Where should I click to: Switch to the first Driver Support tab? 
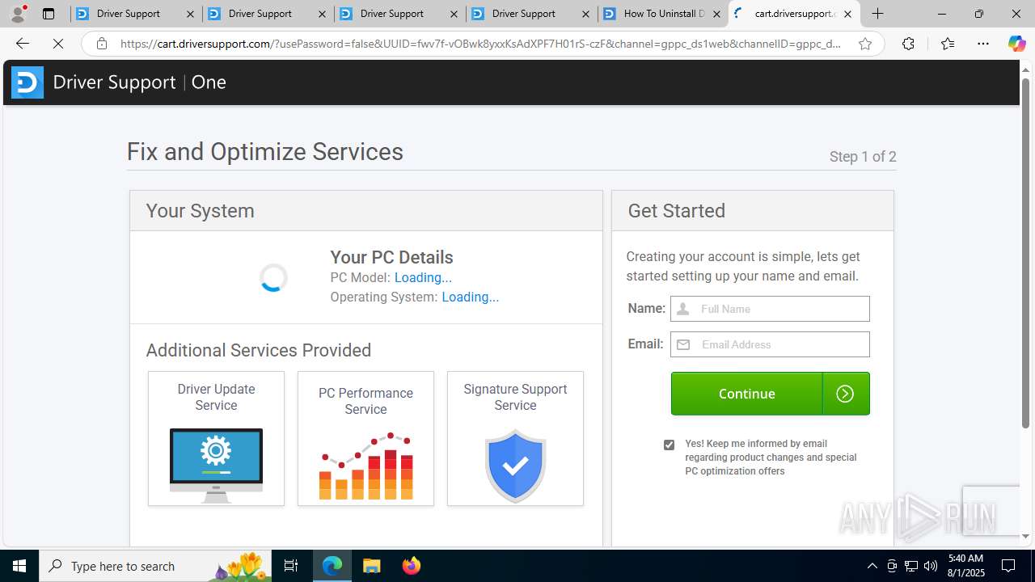[136, 14]
